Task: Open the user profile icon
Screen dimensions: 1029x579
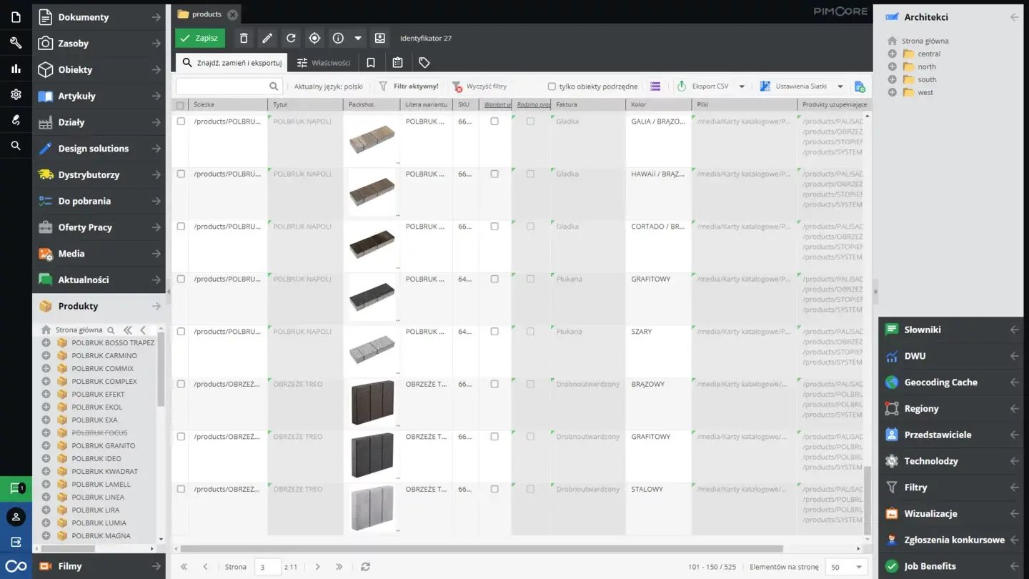Action: coord(16,516)
